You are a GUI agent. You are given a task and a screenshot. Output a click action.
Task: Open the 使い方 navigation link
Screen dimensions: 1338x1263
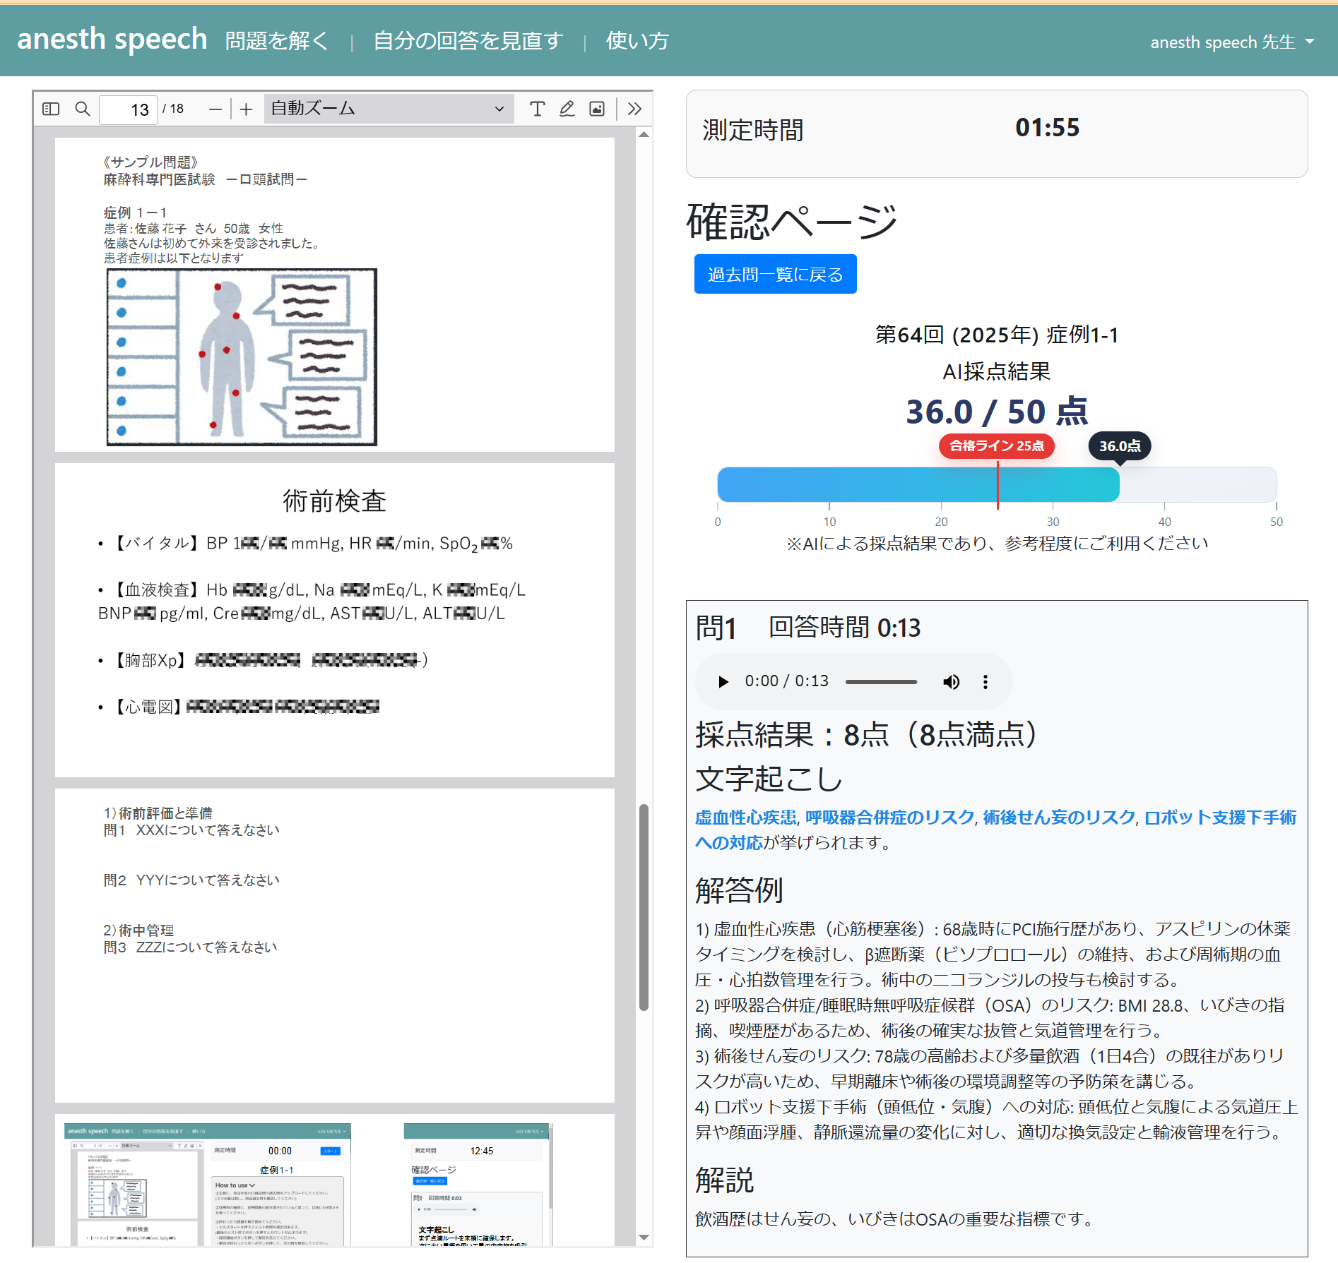point(637,41)
